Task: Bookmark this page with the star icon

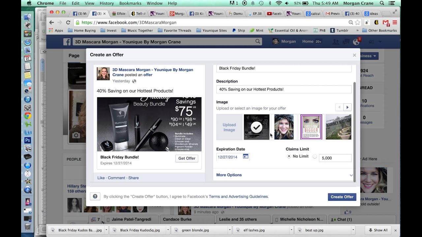Action: pos(357,22)
